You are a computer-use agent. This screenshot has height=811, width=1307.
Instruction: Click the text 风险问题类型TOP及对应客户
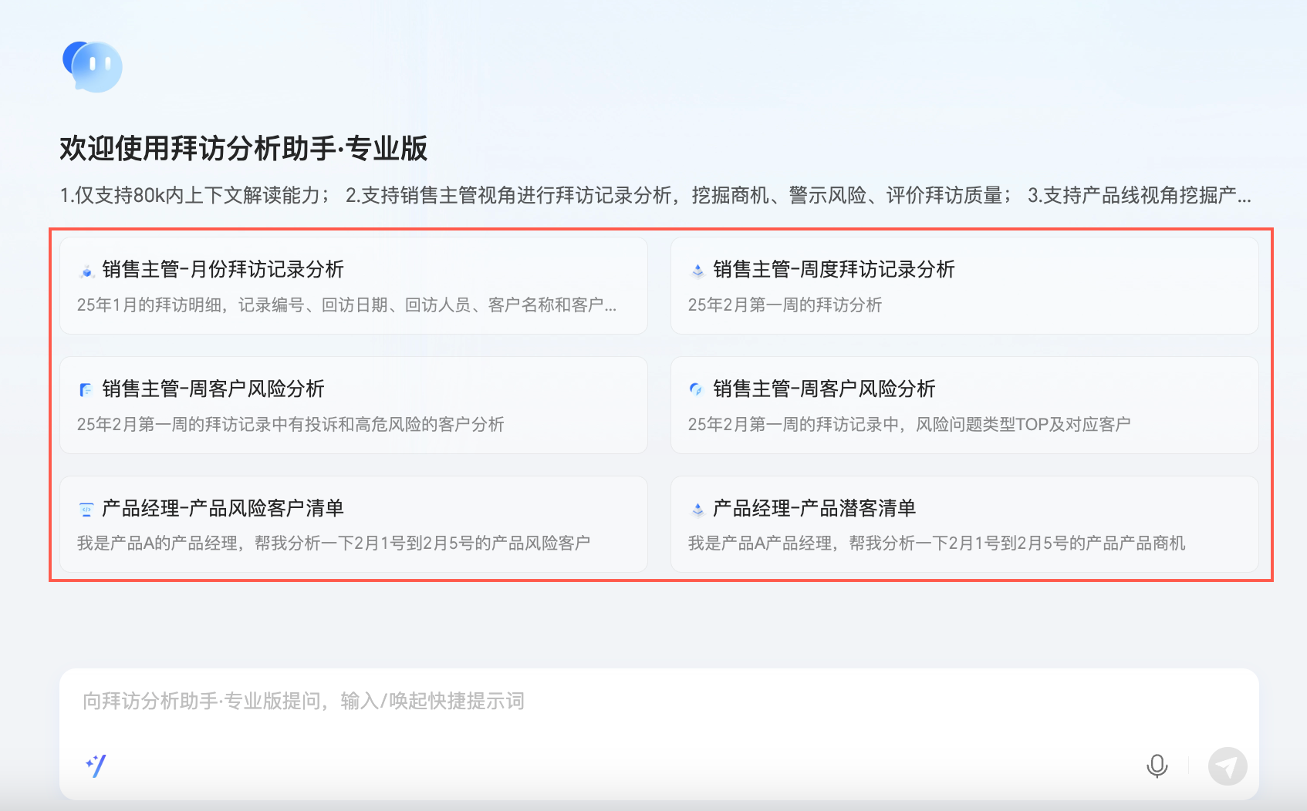coord(1023,425)
